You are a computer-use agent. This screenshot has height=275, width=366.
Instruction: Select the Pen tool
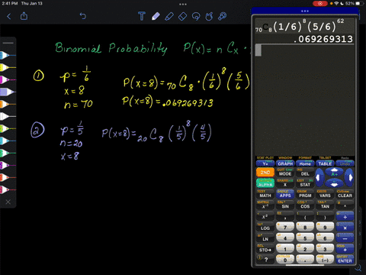point(156,16)
